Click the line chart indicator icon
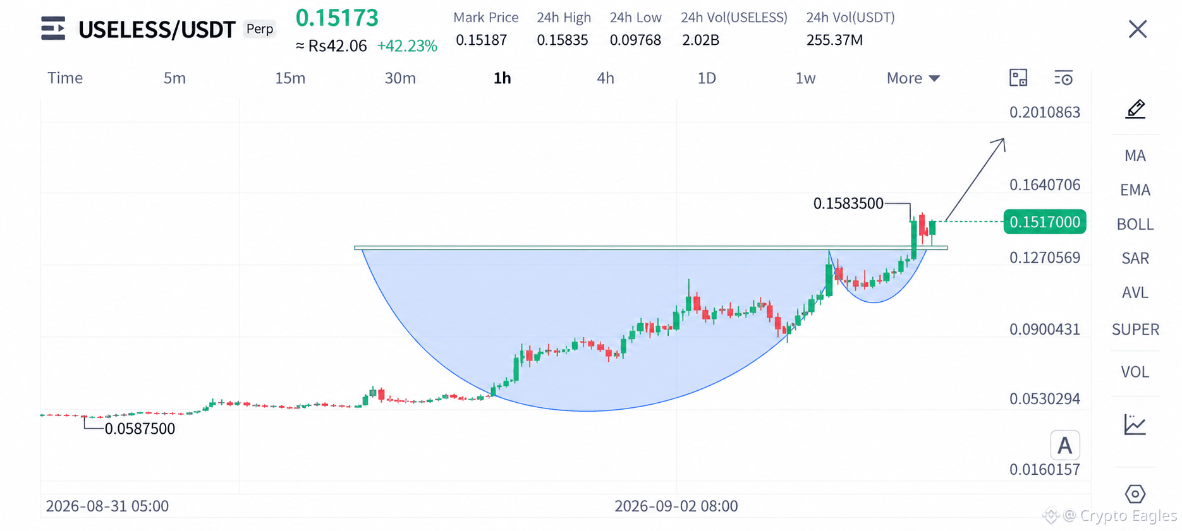The height and width of the screenshot is (531, 1182). click(1135, 424)
